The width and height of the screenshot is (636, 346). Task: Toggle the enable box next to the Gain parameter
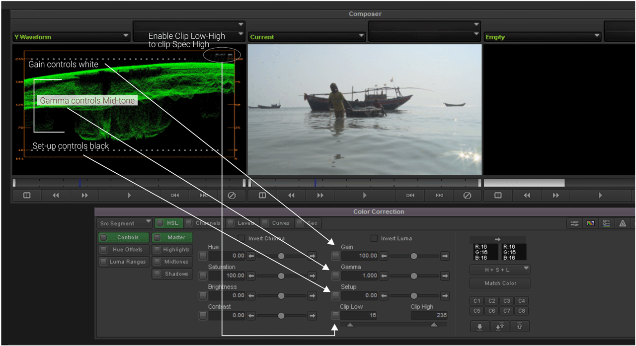coord(335,256)
